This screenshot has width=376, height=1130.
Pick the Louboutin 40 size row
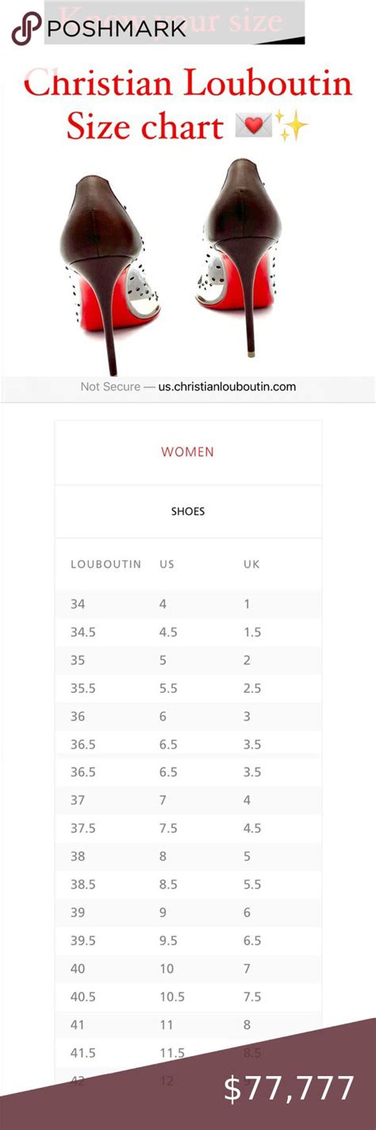pos(188,969)
